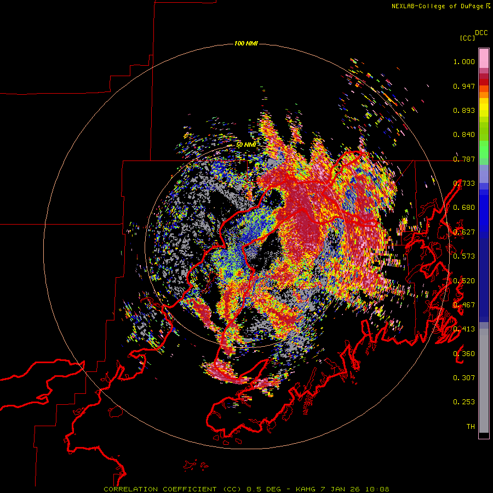Click the 0.627 scale value
This screenshot has width=493, height=493.
coord(464,232)
